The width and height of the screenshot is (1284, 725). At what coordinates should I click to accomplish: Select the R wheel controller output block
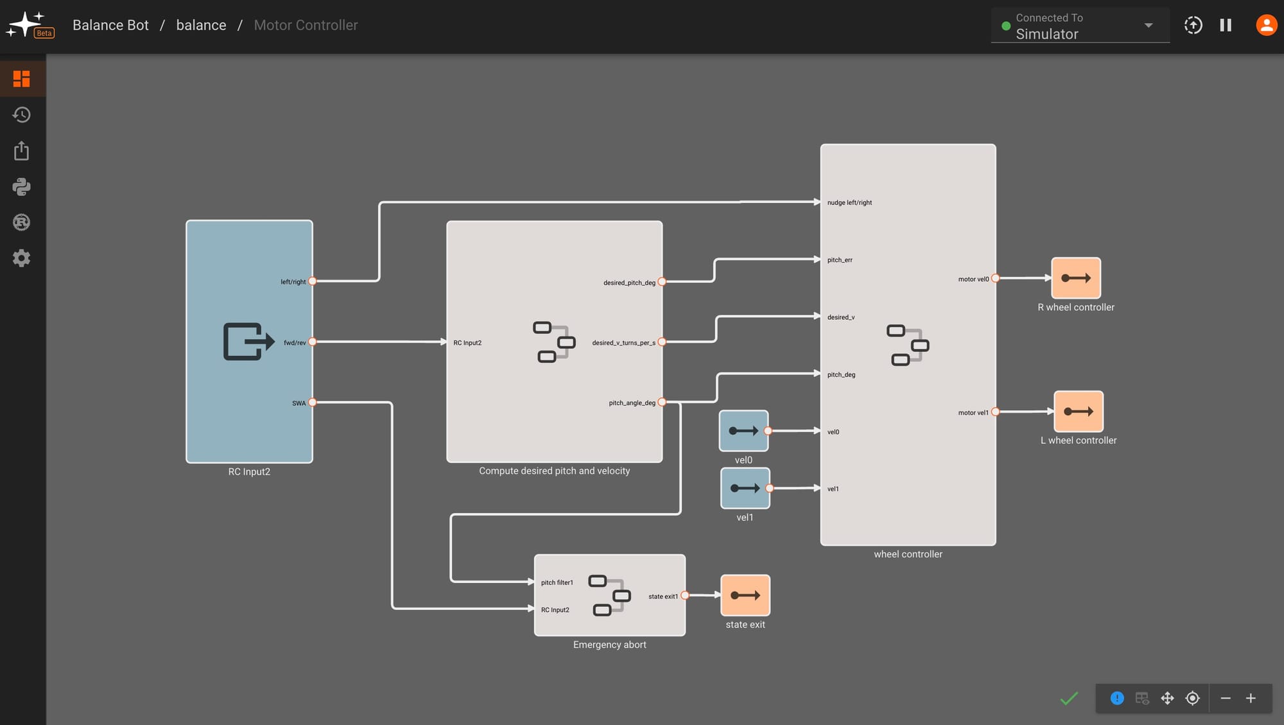pos(1076,278)
